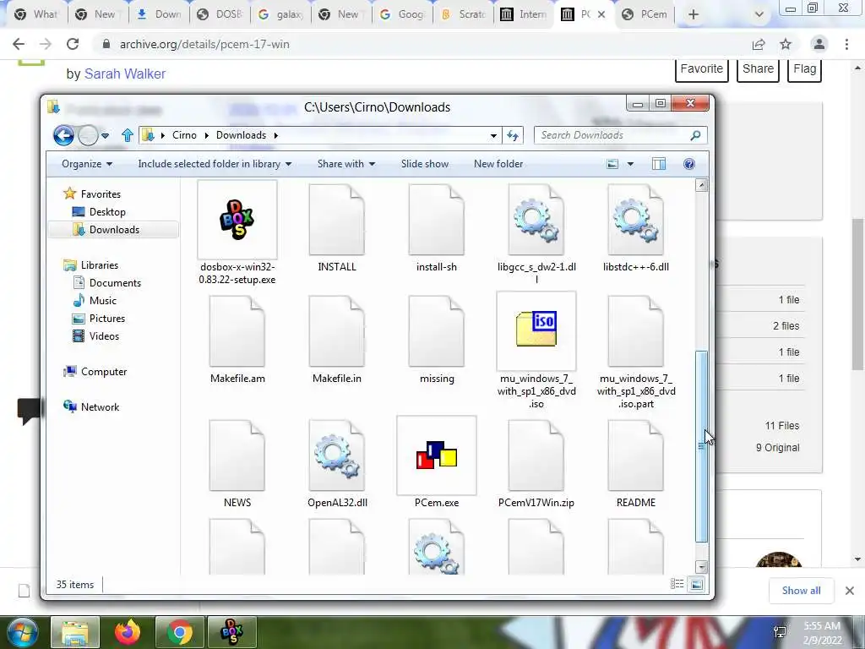Click New folder in the toolbar
Screen dimensions: 865x649
point(498,164)
